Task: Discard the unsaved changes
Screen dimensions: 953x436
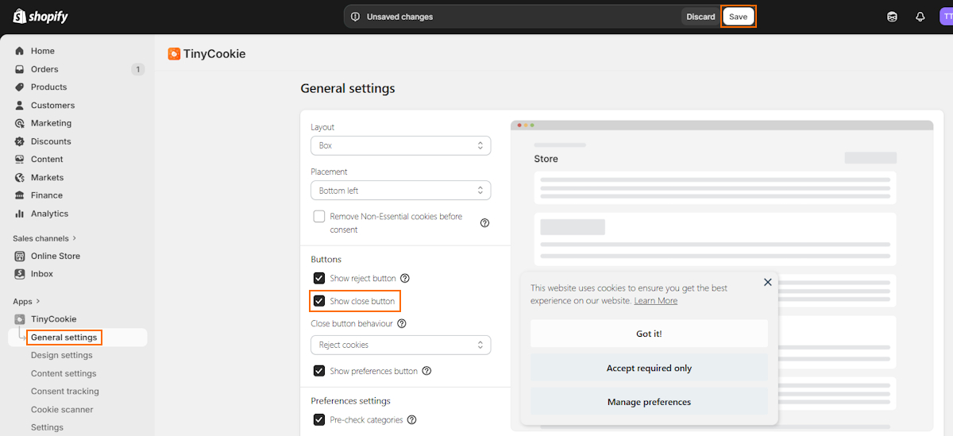Action: point(700,17)
